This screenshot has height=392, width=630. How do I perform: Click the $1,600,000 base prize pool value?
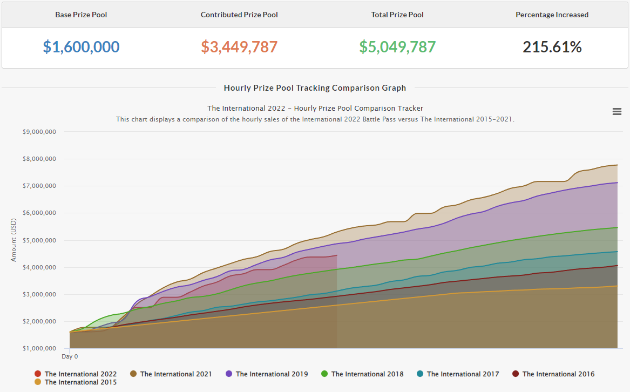tap(81, 47)
